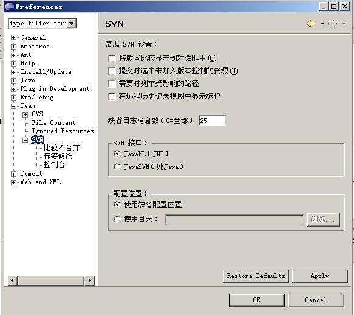Expand the Java tree node
Image resolution: width=354 pixels, height=315 pixels.
(x=14, y=81)
